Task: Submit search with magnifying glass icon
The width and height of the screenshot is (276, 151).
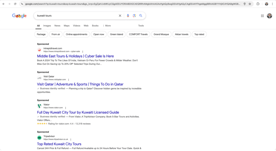Action: pos(141,16)
